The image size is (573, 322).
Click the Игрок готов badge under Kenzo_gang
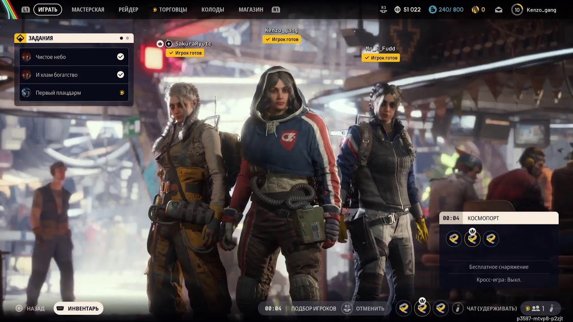[282, 39]
